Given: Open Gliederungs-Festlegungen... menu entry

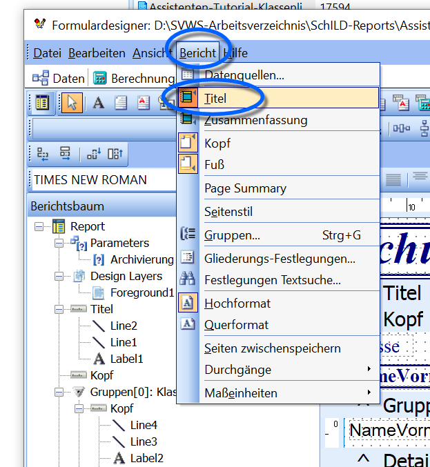Looking at the screenshot, I should tap(278, 259).
